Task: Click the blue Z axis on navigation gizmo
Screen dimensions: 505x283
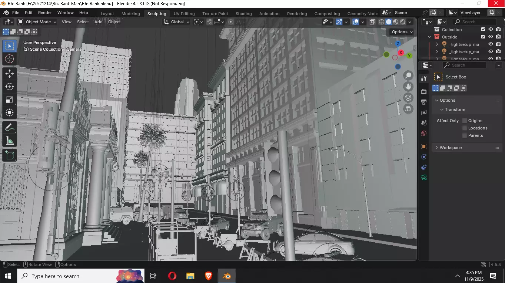Action: click(398, 44)
